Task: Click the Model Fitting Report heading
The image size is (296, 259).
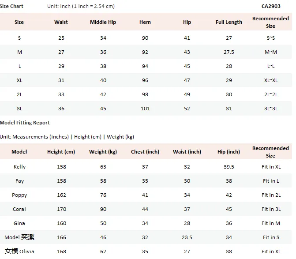Action: point(25,123)
